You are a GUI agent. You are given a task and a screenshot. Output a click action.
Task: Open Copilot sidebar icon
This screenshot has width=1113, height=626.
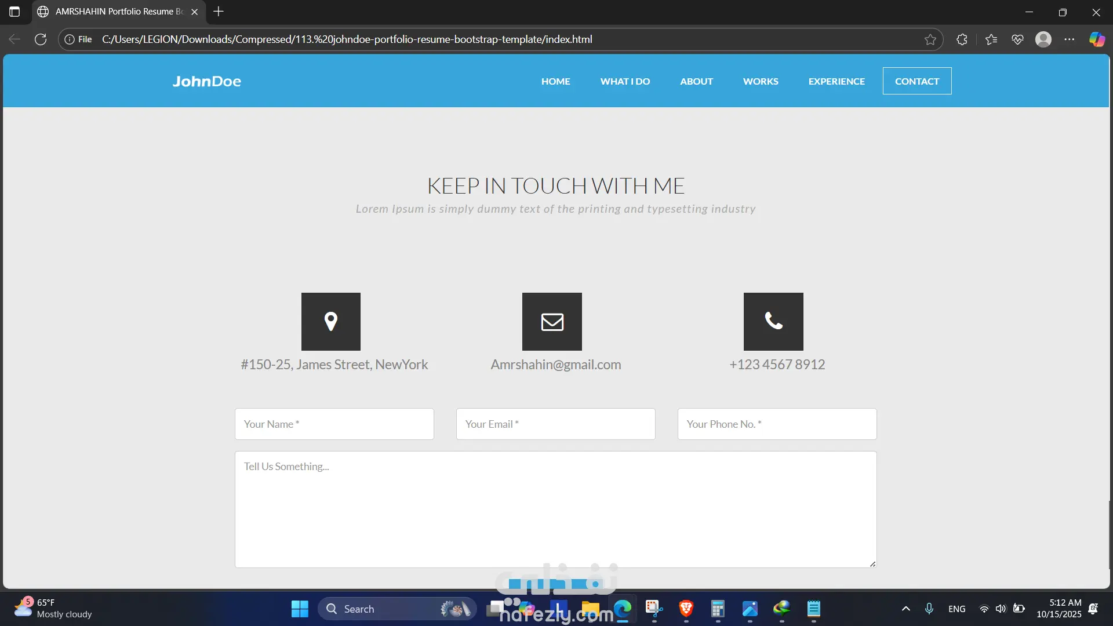tap(1097, 39)
